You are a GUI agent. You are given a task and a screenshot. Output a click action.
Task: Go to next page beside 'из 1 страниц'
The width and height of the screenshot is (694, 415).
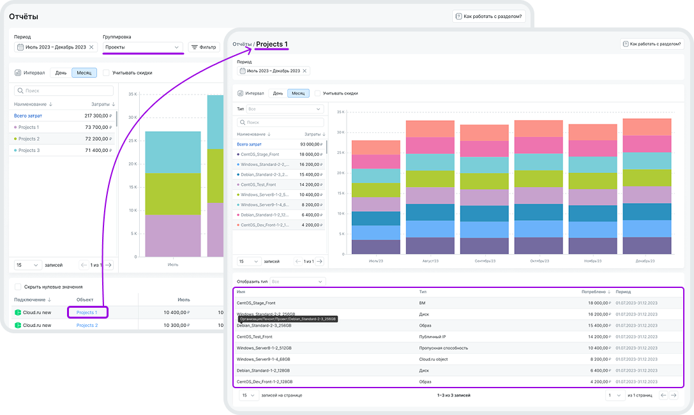[674, 395]
